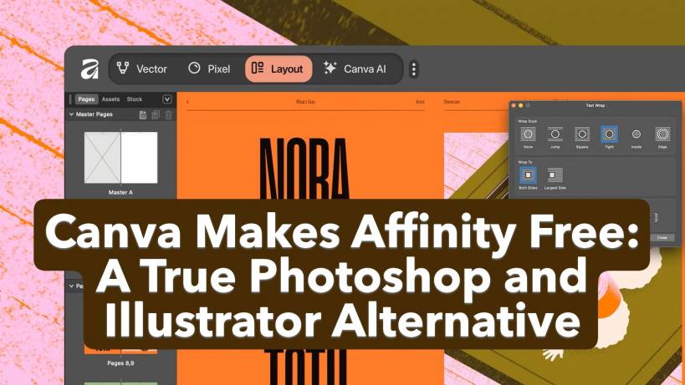Select the None wrap style icon
This screenshot has width=685, height=385.
tap(528, 134)
